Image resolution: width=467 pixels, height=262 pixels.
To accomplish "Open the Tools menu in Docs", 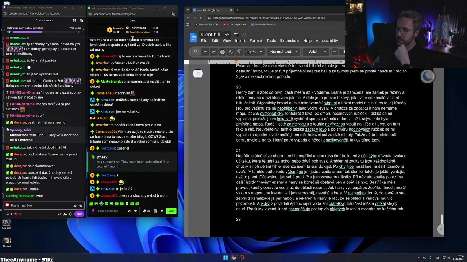I will coord(271,41).
